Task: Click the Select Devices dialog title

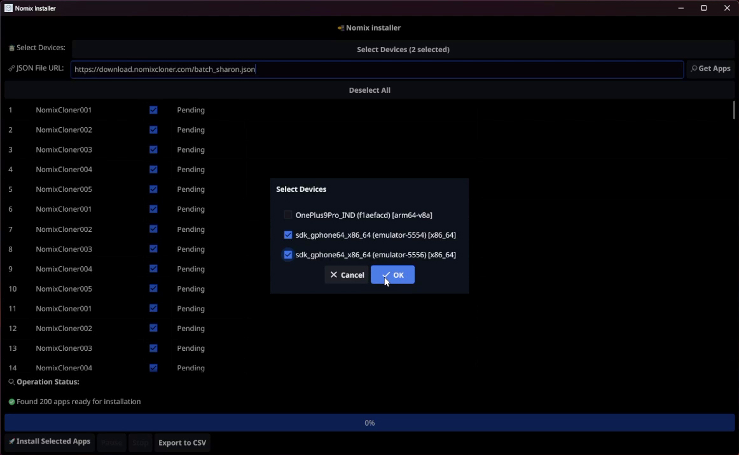Action: (x=301, y=189)
